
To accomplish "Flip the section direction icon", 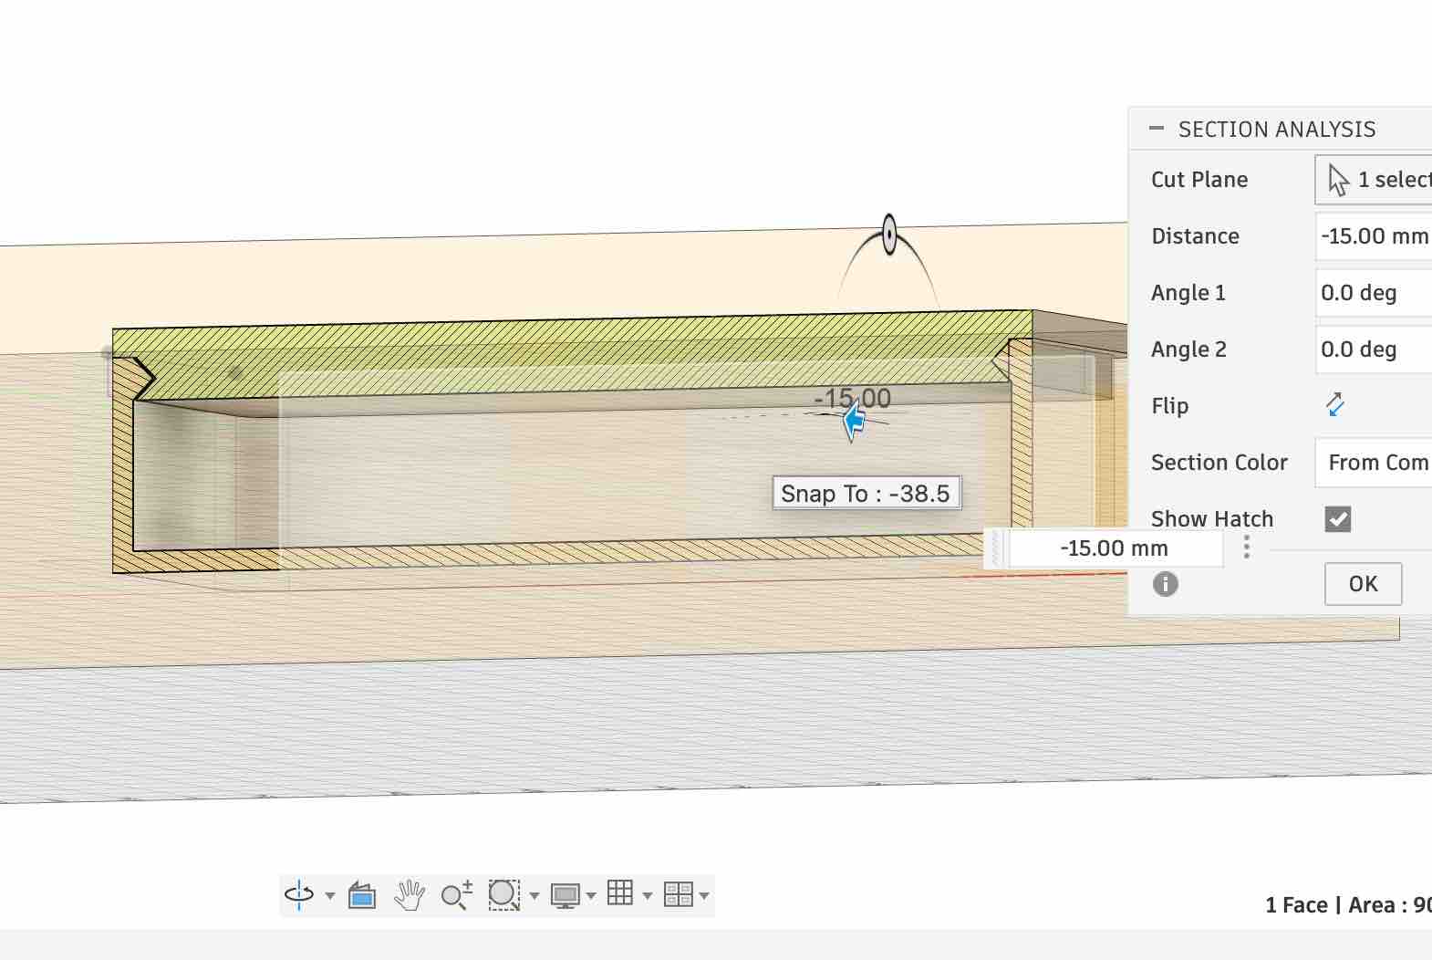I will 1335,404.
